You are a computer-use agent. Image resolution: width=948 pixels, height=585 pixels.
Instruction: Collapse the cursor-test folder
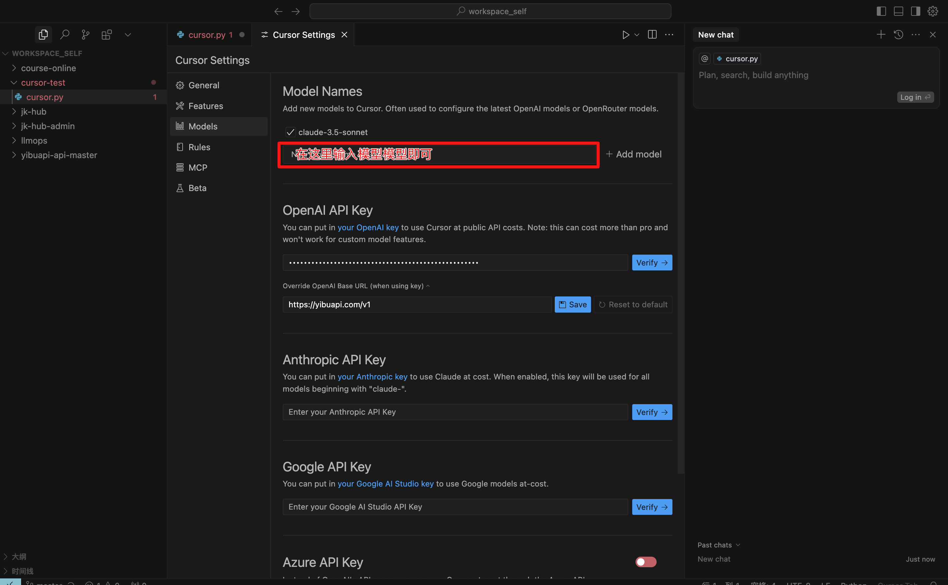coord(43,82)
